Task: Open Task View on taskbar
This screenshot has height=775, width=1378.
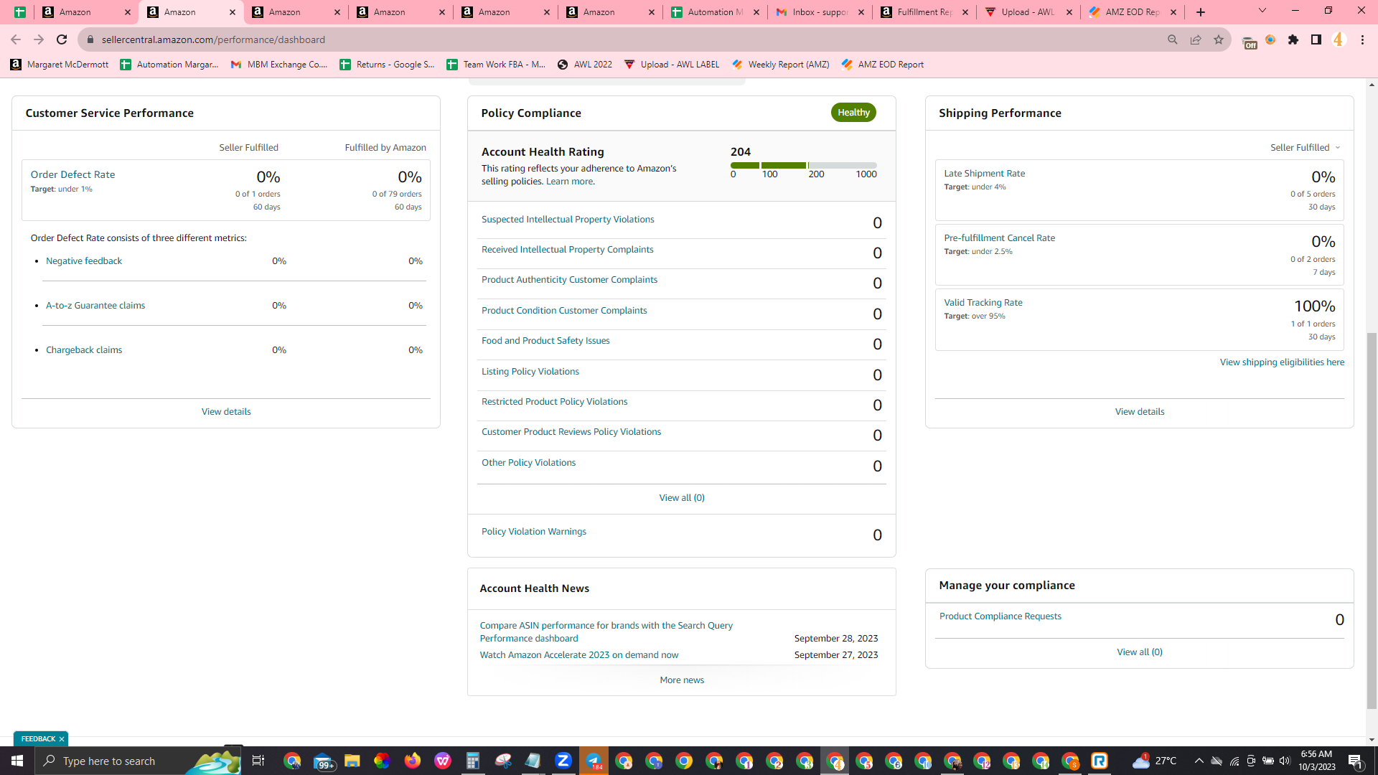Action: point(258,761)
